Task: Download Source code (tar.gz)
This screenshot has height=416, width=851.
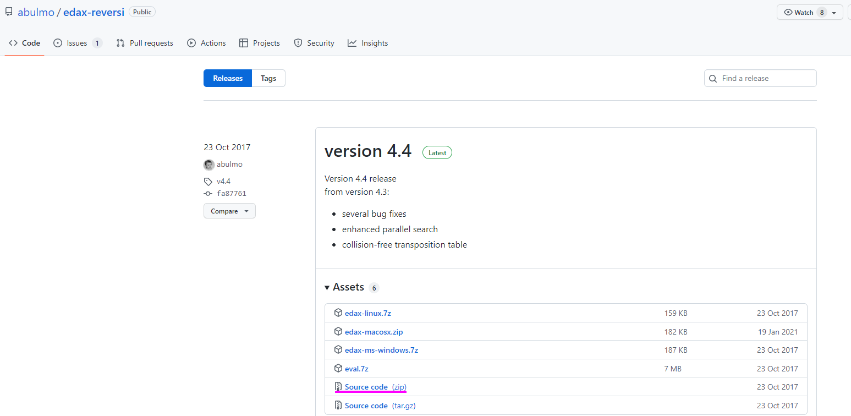Action: 379,406
